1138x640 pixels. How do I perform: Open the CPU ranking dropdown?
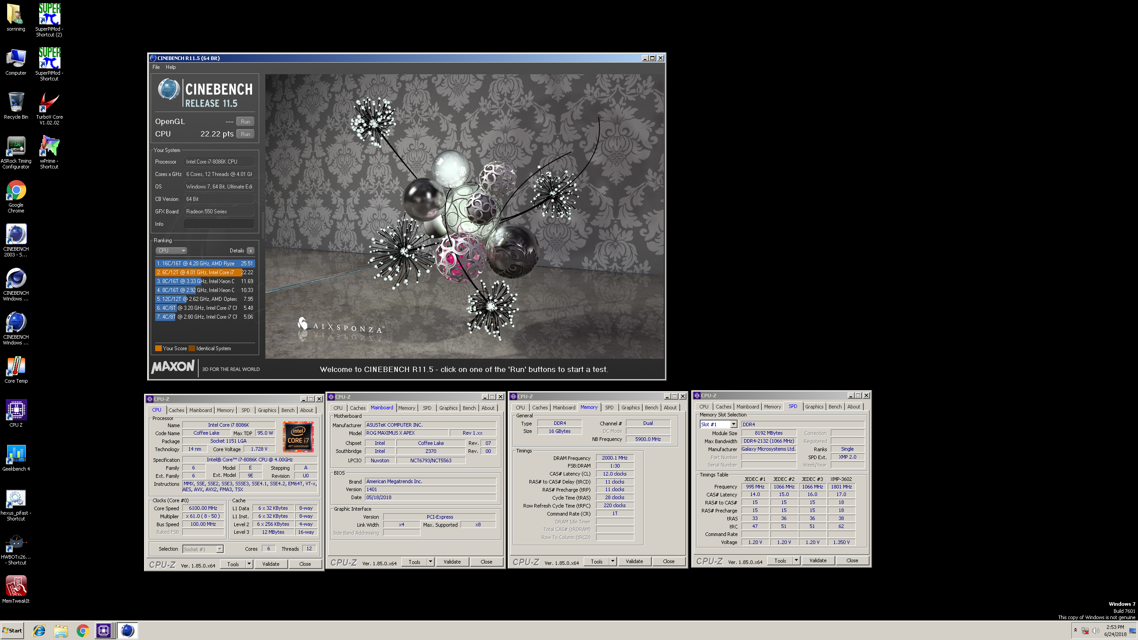pyautogui.click(x=171, y=251)
